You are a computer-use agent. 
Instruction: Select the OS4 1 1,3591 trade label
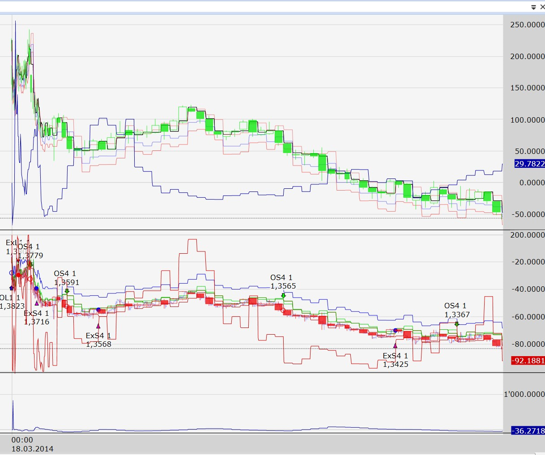point(66,278)
